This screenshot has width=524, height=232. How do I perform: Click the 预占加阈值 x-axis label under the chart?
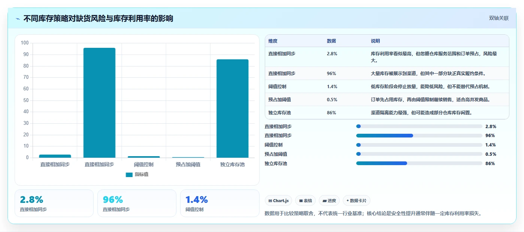click(188, 164)
